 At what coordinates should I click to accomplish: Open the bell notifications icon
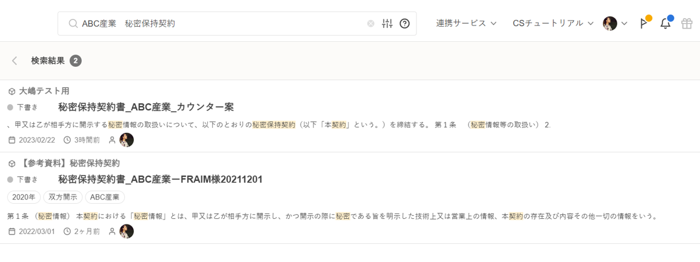coord(665,24)
